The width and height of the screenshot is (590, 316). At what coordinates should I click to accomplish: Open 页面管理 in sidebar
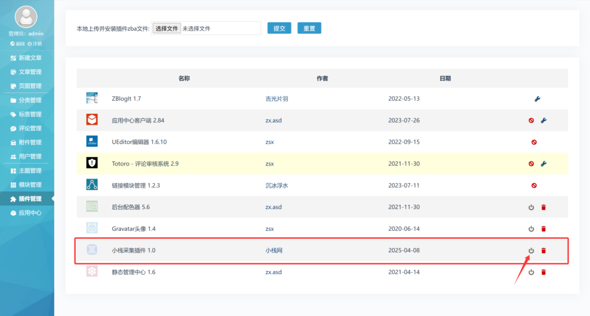pos(26,86)
